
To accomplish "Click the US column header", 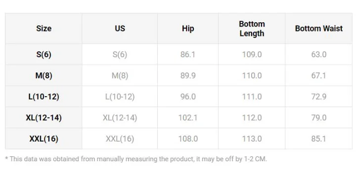I will point(120,29).
